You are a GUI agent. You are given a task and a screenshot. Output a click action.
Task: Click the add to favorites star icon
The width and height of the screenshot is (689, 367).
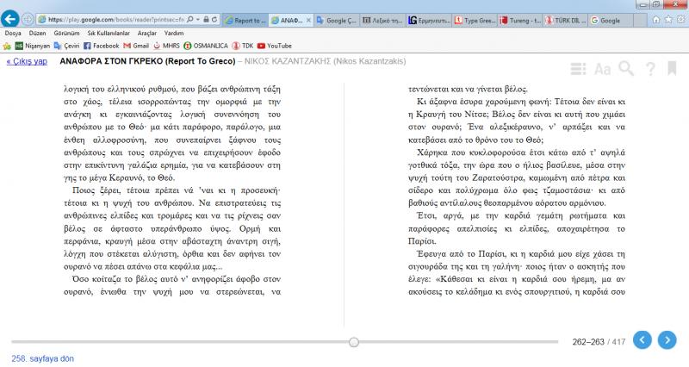tap(7, 46)
